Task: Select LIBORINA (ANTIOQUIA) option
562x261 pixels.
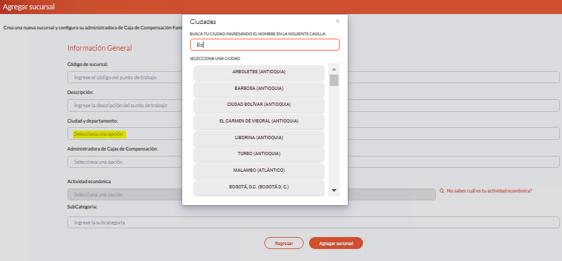Action: (259, 138)
